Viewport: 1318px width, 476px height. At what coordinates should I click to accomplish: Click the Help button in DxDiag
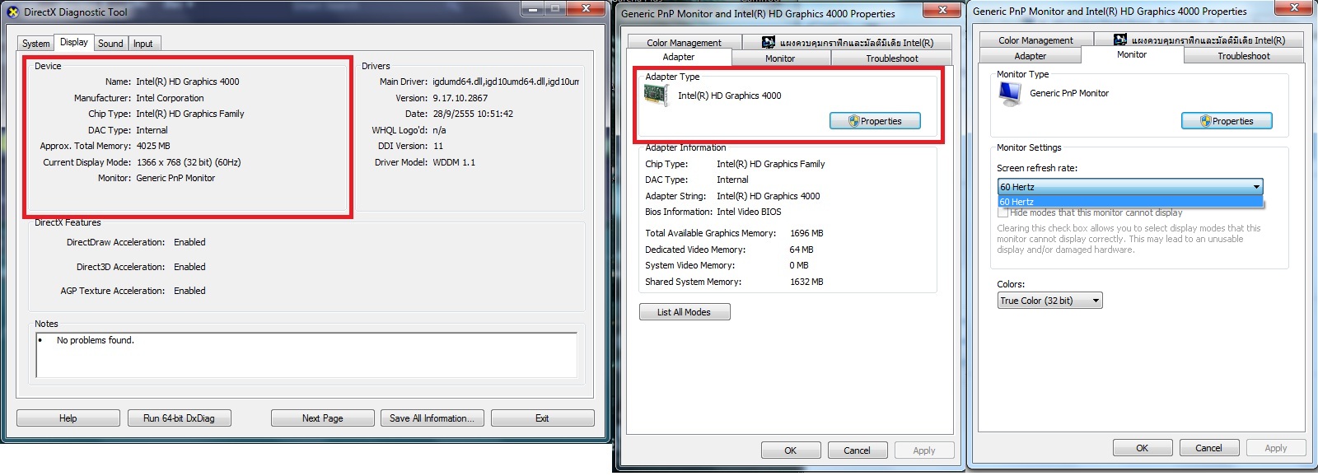(68, 418)
